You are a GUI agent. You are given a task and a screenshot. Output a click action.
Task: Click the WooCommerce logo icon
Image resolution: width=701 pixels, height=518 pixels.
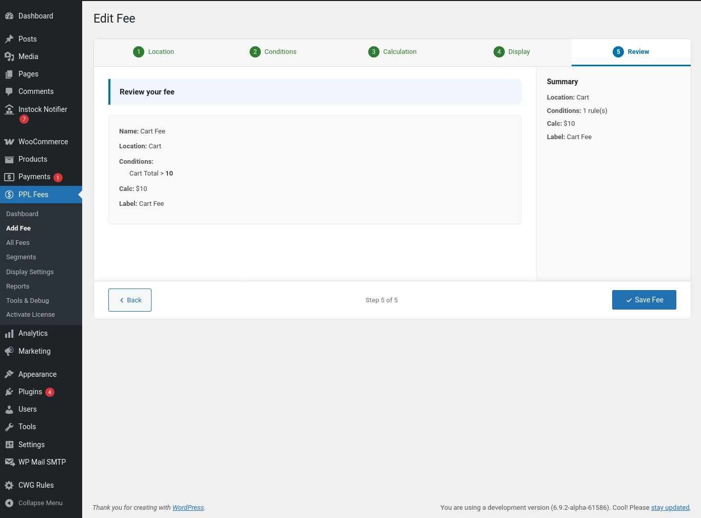[x=9, y=142]
